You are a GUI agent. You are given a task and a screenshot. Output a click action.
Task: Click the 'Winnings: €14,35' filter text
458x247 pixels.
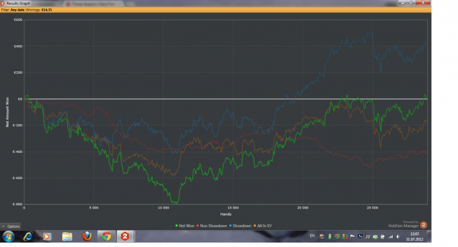pos(39,10)
